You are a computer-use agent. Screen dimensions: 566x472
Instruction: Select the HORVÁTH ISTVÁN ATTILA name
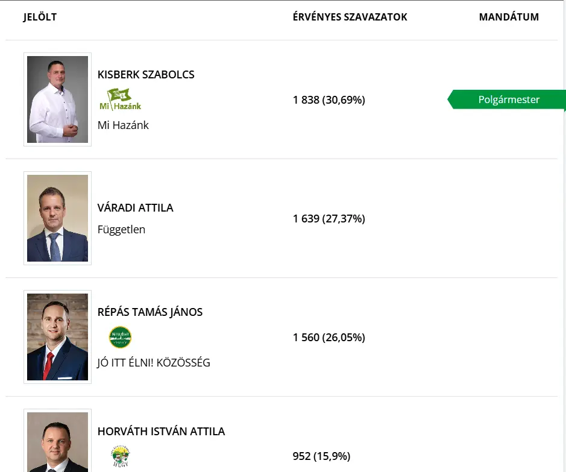pos(162,431)
